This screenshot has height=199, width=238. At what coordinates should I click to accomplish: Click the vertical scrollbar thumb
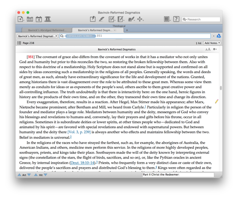(x=221, y=88)
